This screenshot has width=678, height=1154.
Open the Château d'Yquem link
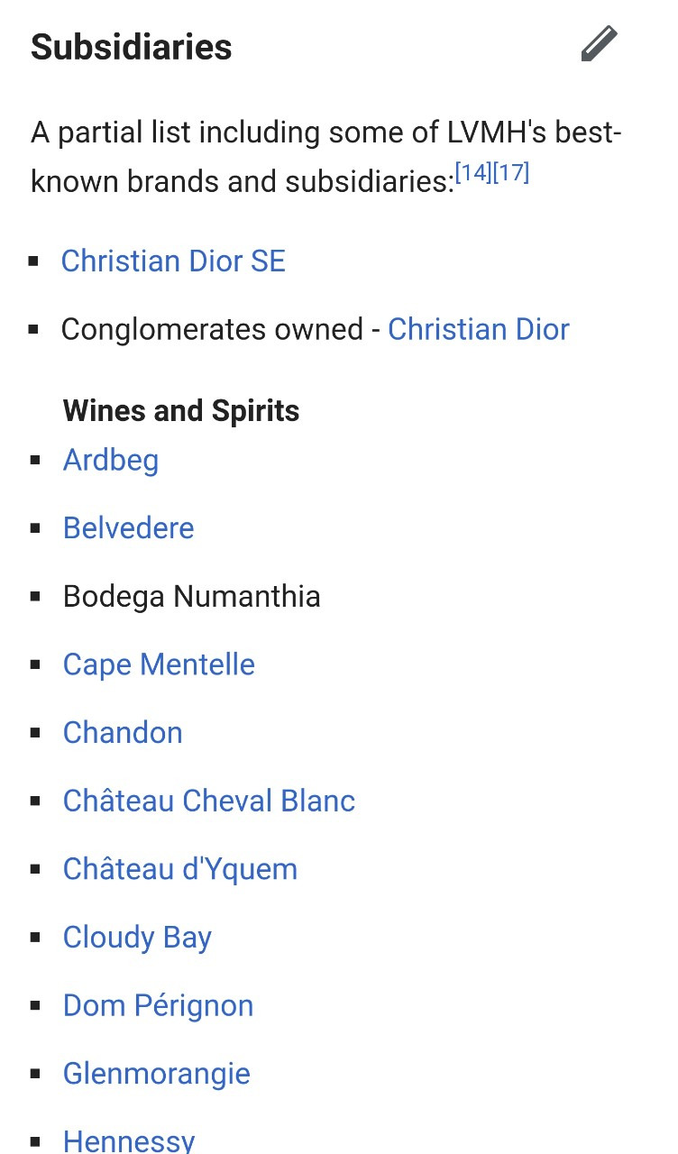tap(179, 869)
